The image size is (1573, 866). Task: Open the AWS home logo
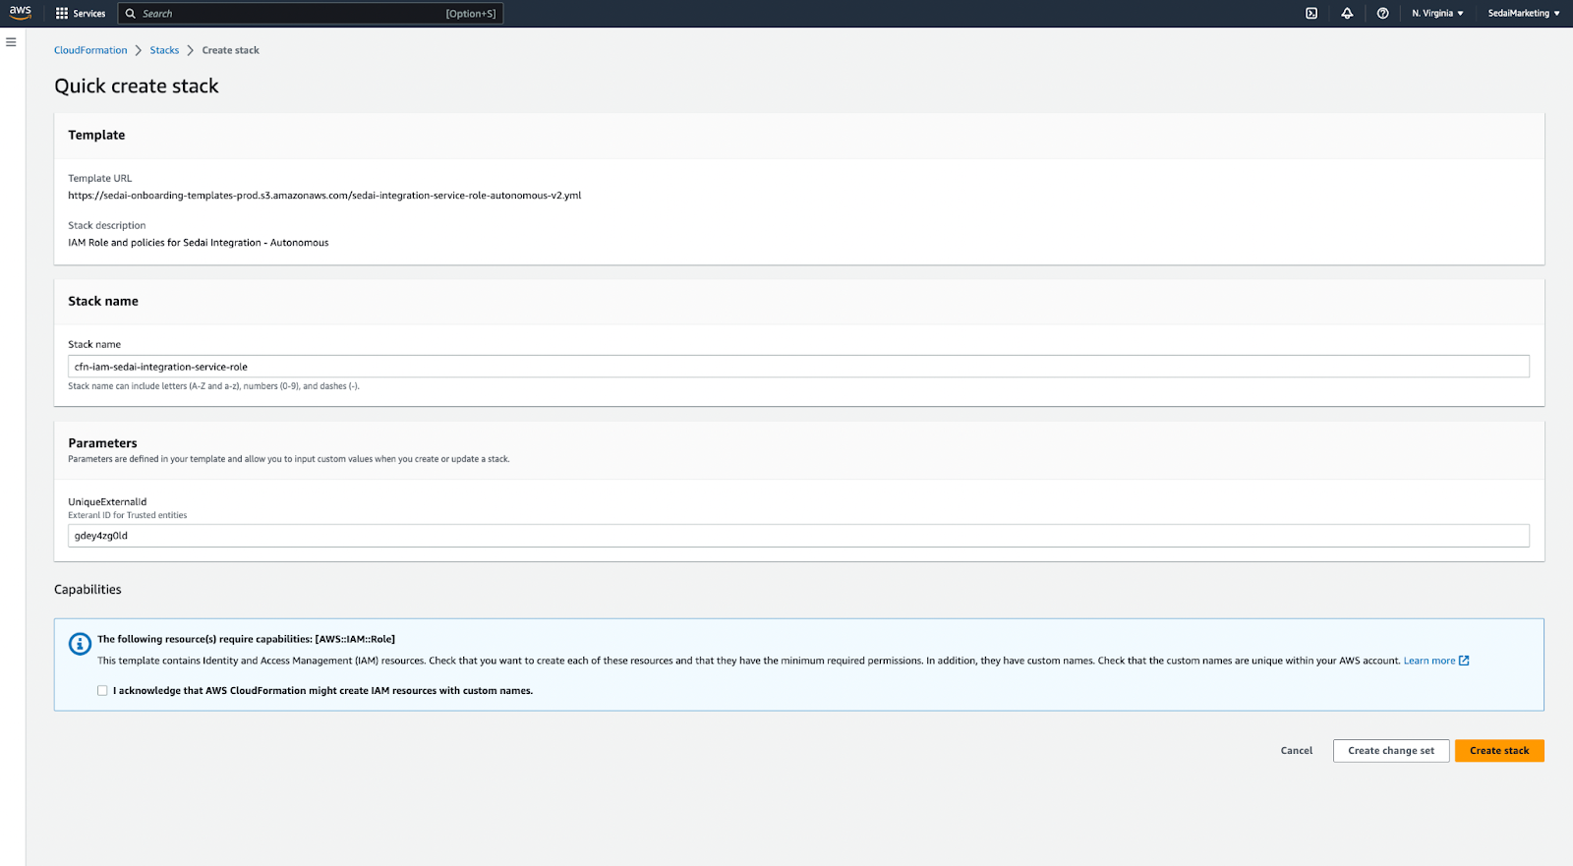(x=20, y=13)
